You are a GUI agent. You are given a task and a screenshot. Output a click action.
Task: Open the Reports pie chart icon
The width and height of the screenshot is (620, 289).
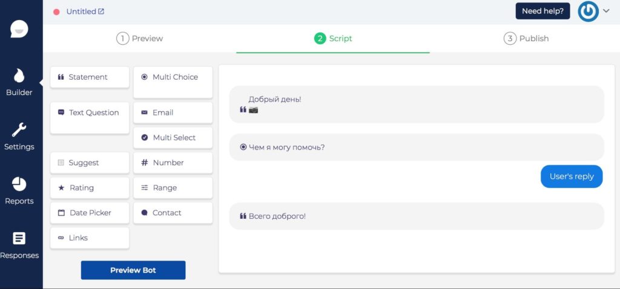point(19,184)
